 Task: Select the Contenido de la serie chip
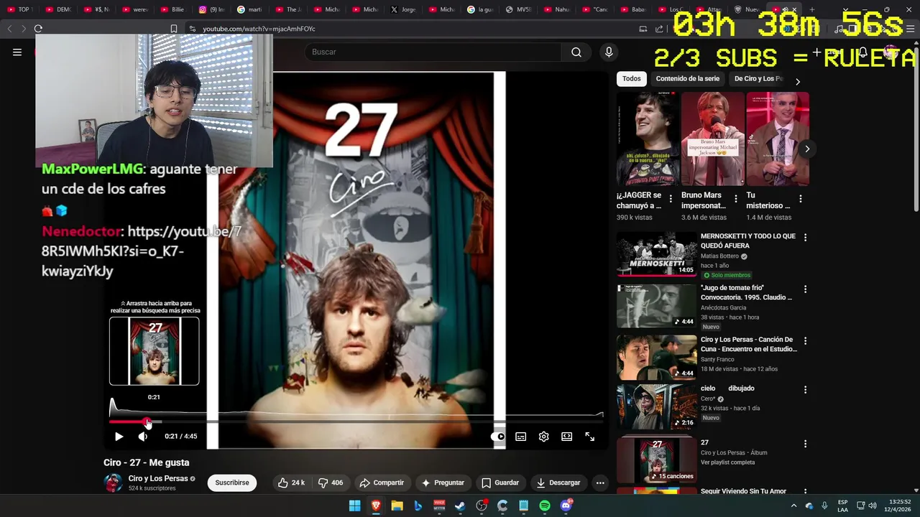coord(688,79)
